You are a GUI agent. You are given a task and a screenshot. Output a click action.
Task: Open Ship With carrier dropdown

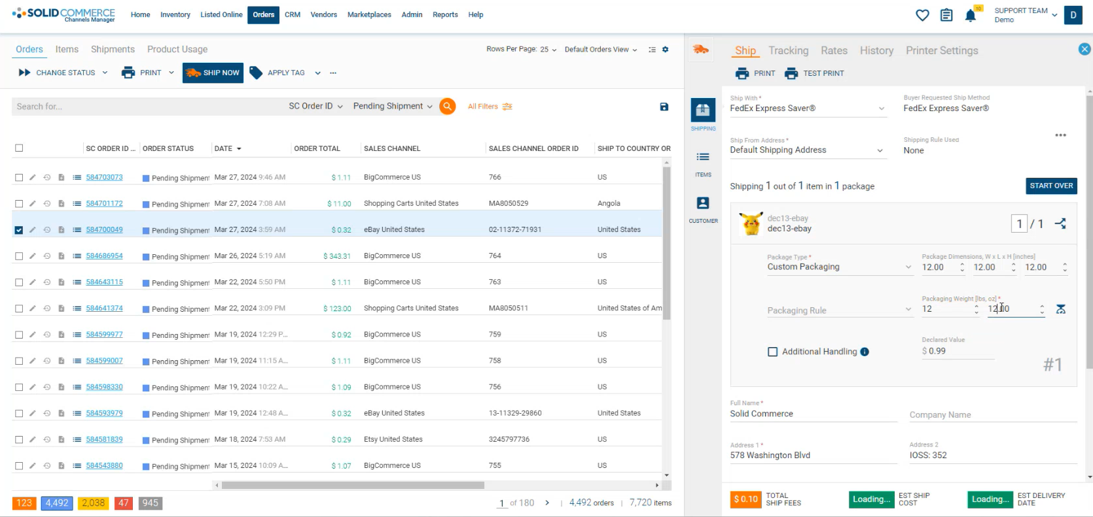tap(808, 108)
